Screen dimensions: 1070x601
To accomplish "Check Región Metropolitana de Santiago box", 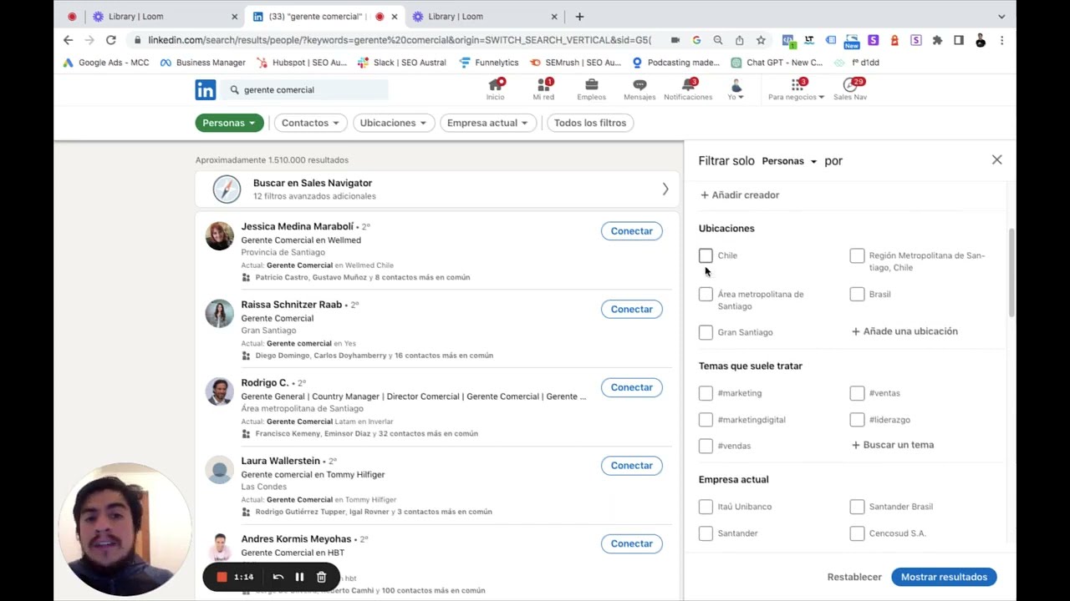I will pyautogui.click(x=857, y=255).
